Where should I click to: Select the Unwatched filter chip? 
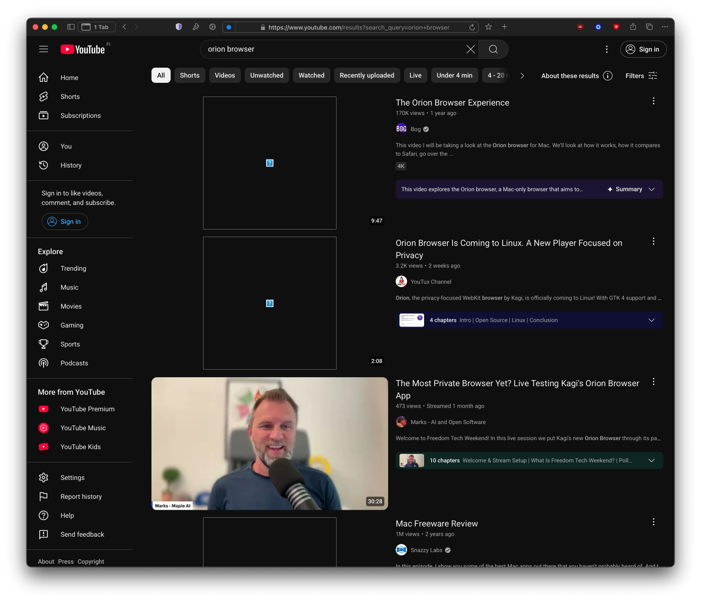pyautogui.click(x=266, y=75)
